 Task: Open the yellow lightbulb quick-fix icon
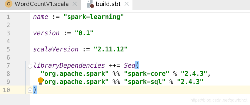[x=41, y=81]
